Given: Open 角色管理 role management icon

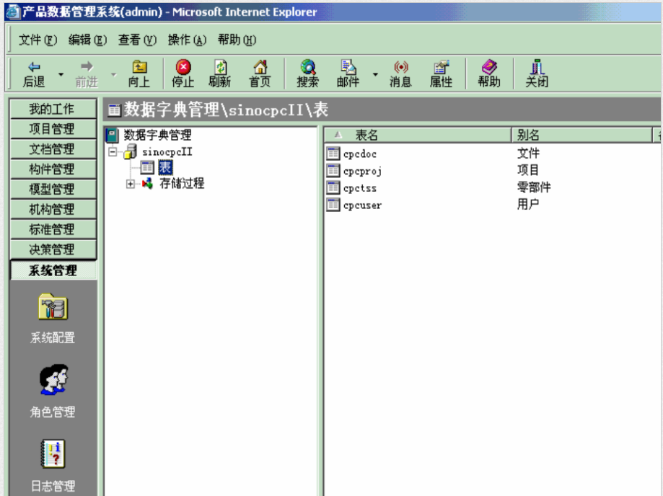Looking at the screenshot, I should [x=53, y=379].
